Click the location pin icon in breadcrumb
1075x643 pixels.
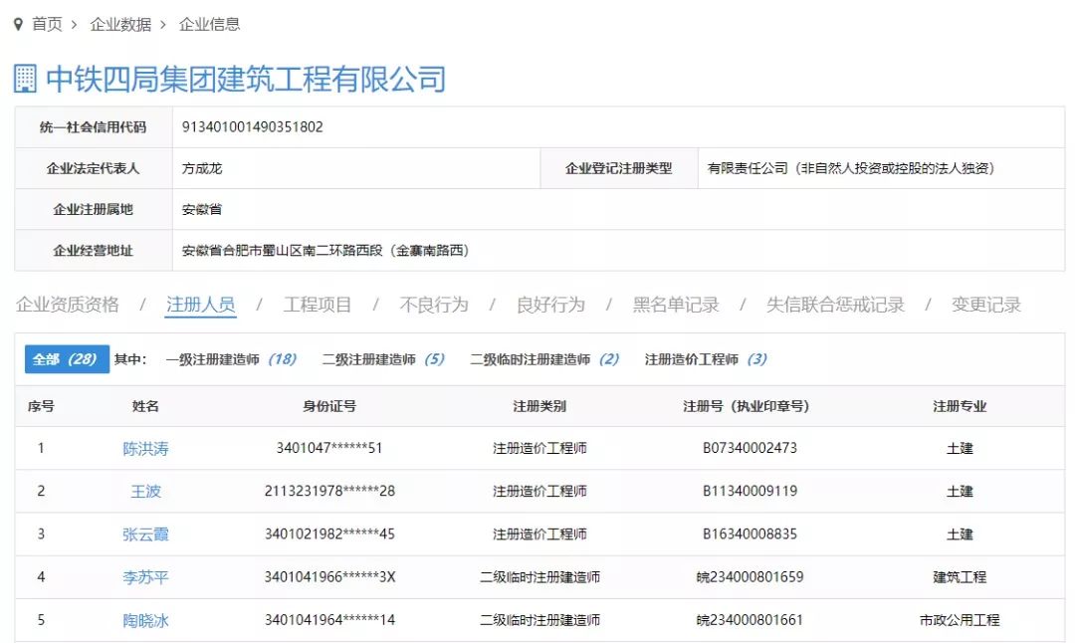tap(18, 24)
